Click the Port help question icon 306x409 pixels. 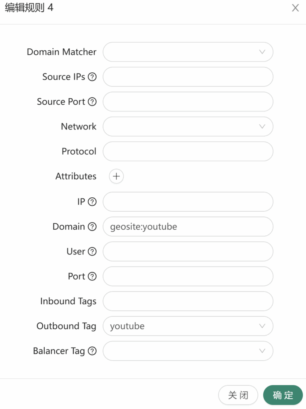click(92, 276)
